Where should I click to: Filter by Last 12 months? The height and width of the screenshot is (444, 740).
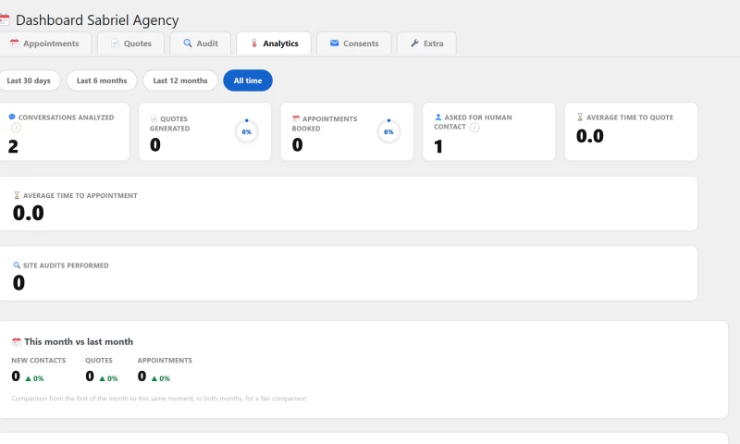point(180,80)
